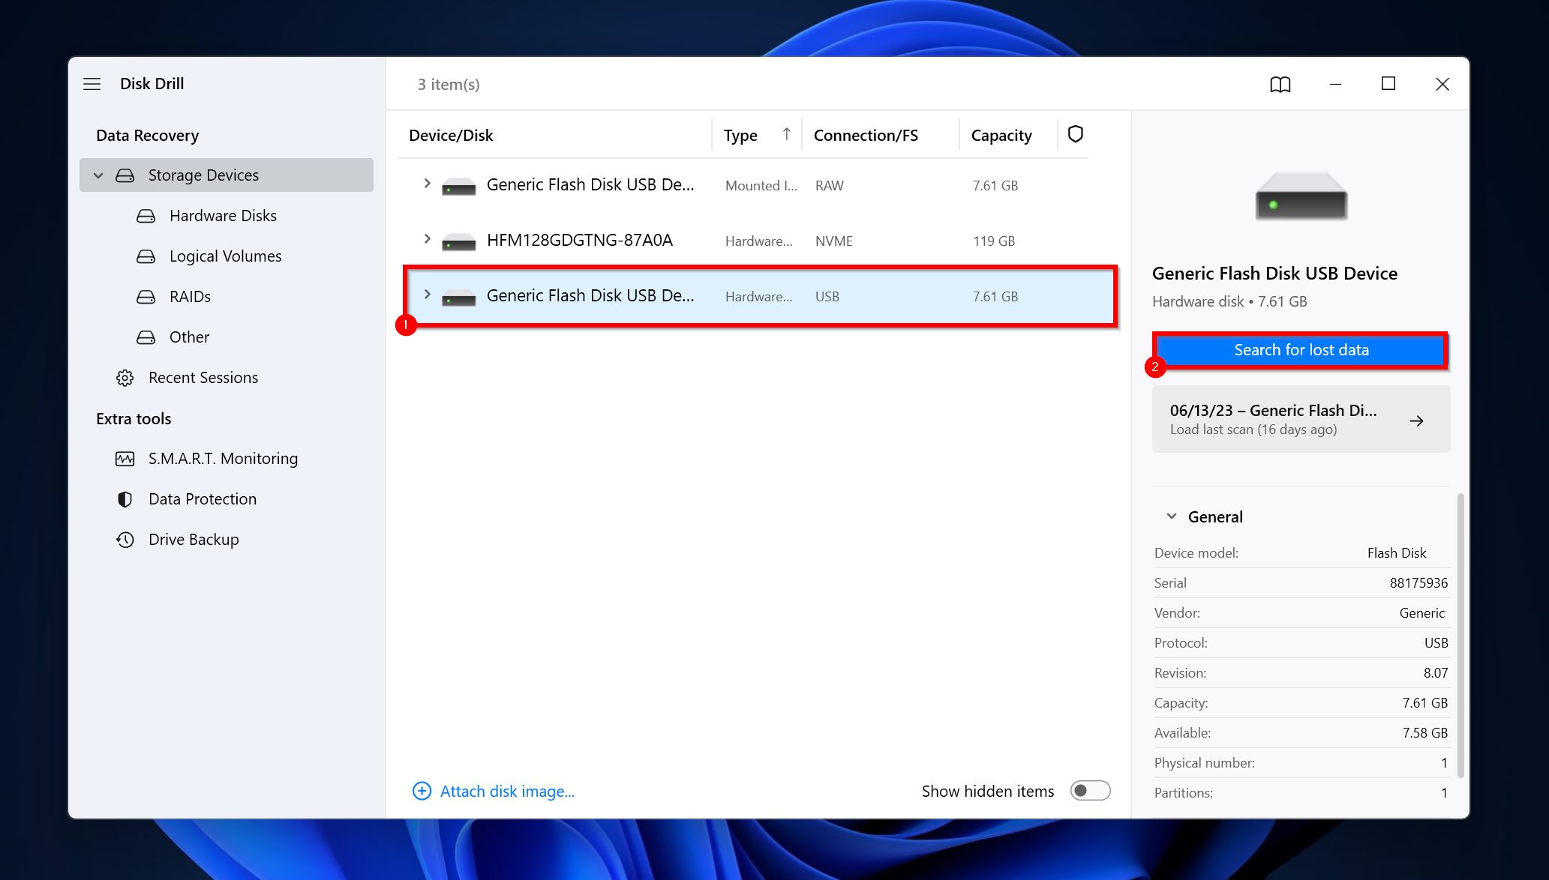
Task: Select Generic Flash Disk USB hardware disk row
Action: coord(760,295)
